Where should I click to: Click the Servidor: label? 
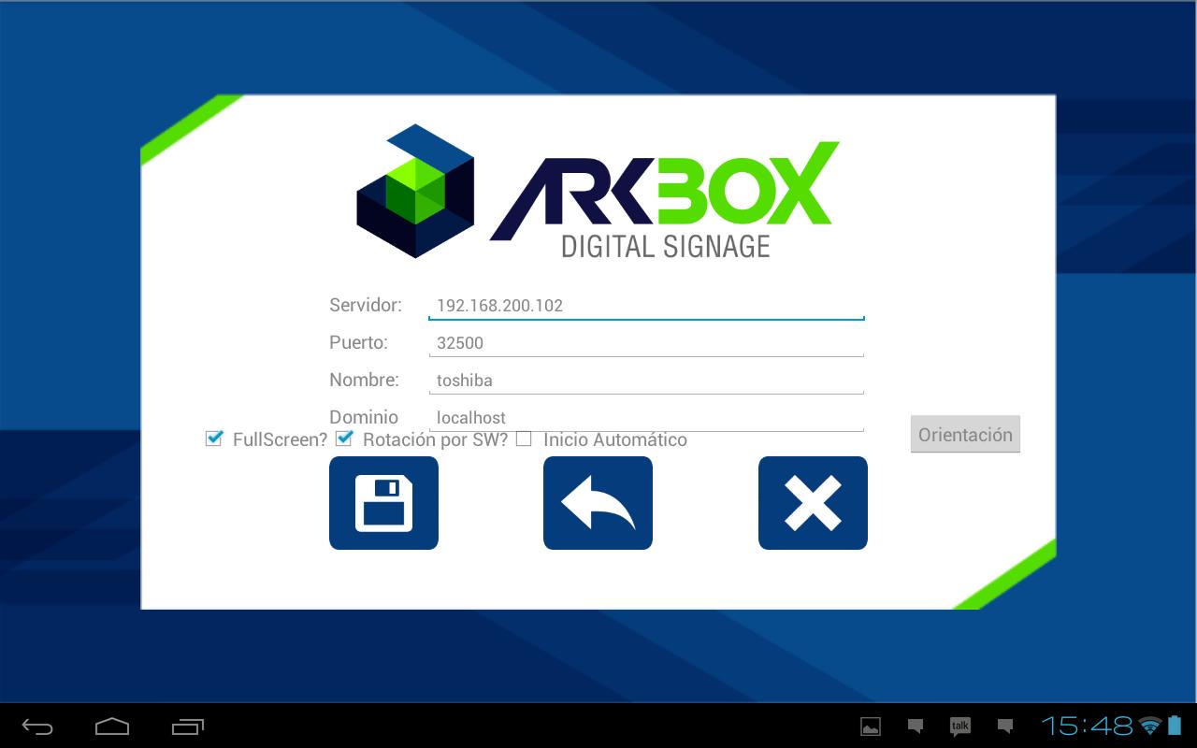click(x=366, y=305)
